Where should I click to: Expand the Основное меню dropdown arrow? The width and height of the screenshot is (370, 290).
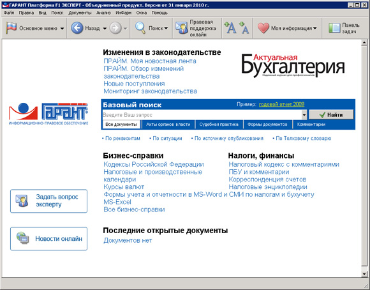click(x=62, y=28)
